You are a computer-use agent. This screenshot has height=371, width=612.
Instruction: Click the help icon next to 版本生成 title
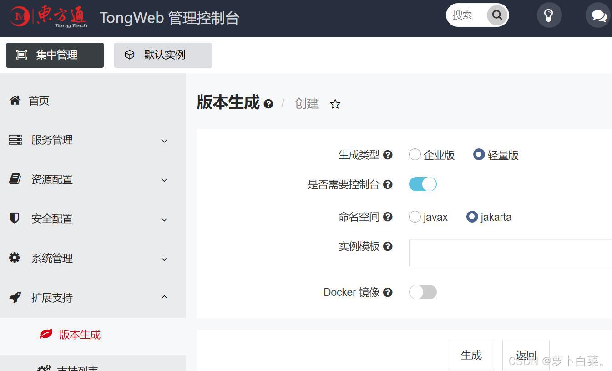268,104
